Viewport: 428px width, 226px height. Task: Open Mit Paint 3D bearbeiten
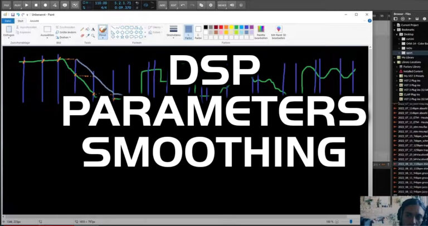[x=279, y=31]
